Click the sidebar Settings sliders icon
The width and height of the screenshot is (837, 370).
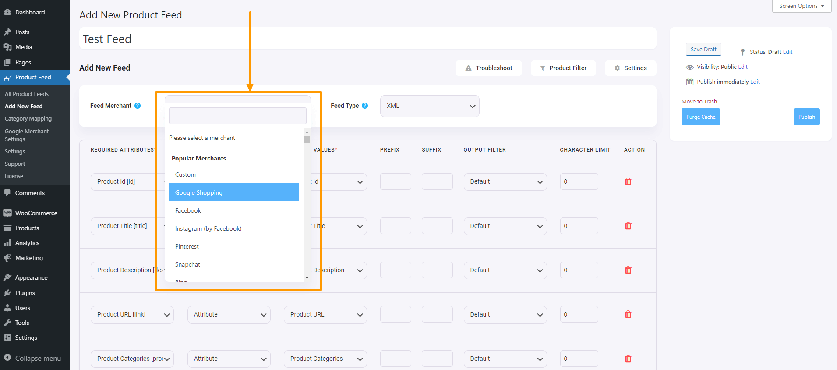tap(7, 338)
